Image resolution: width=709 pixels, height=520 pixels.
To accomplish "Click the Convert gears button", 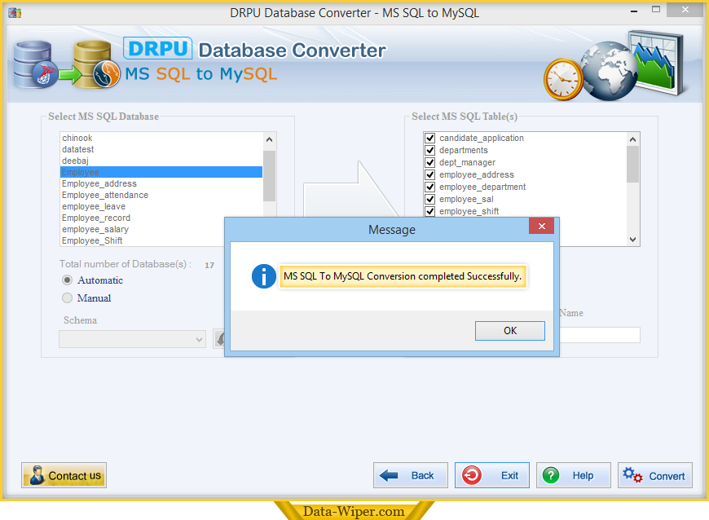I will coord(654,475).
